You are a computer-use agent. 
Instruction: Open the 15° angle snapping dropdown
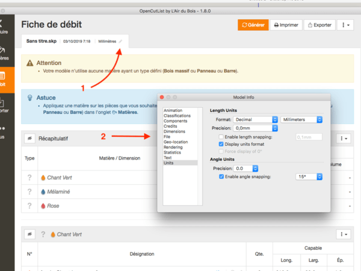(309, 176)
